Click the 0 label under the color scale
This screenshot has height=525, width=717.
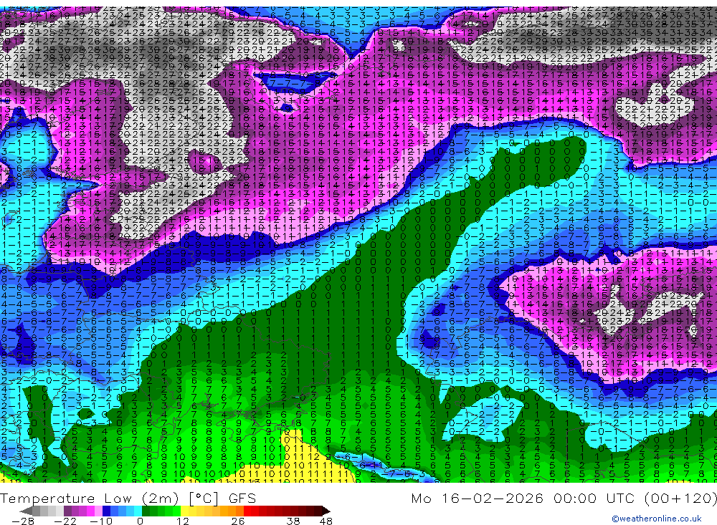140,521
